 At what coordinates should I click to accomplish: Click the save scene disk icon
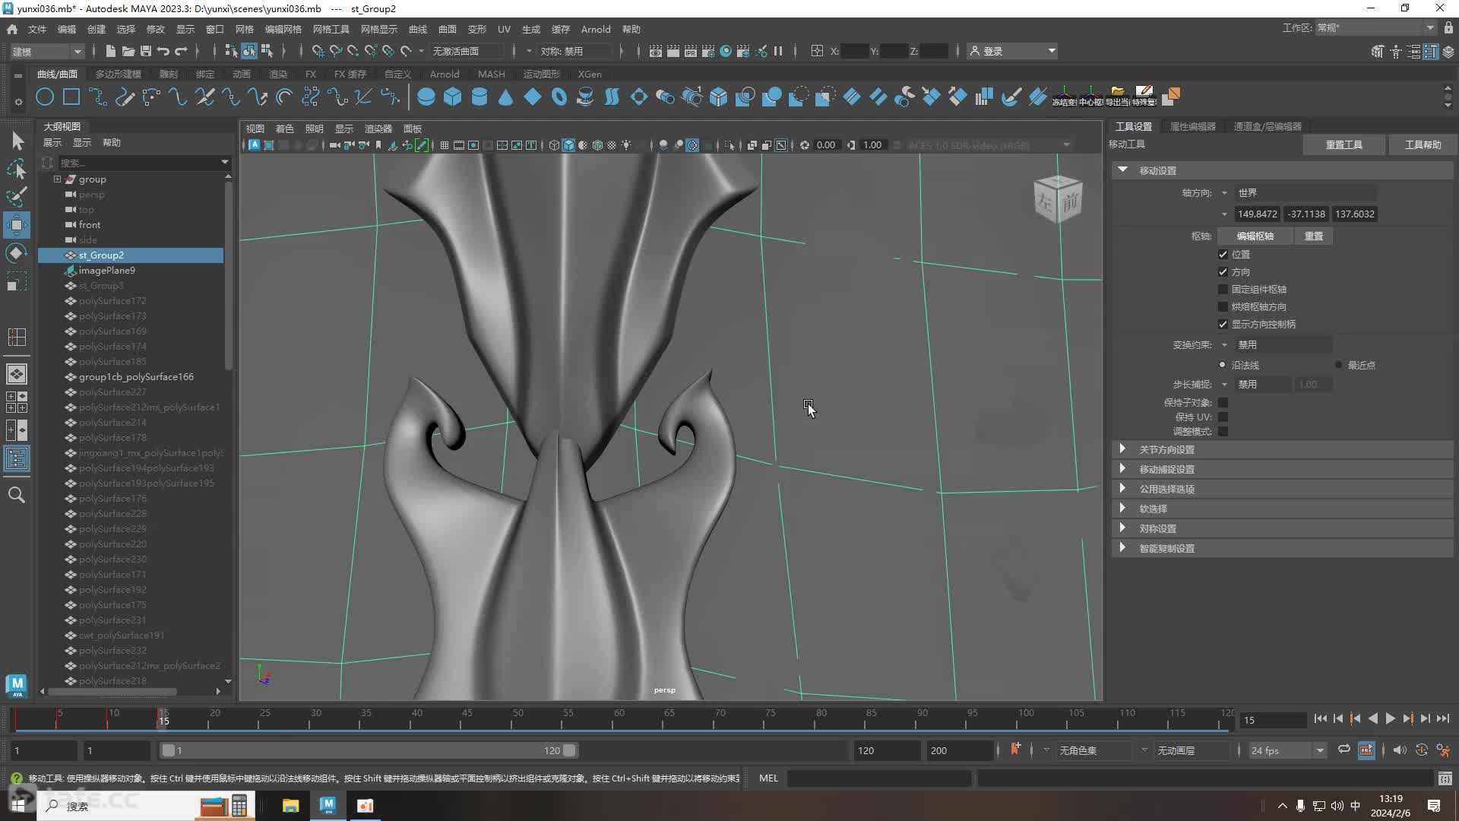(146, 51)
